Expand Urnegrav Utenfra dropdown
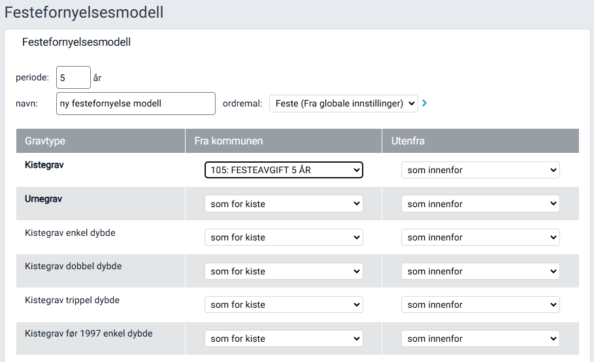The image size is (594, 362). pyautogui.click(x=480, y=204)
